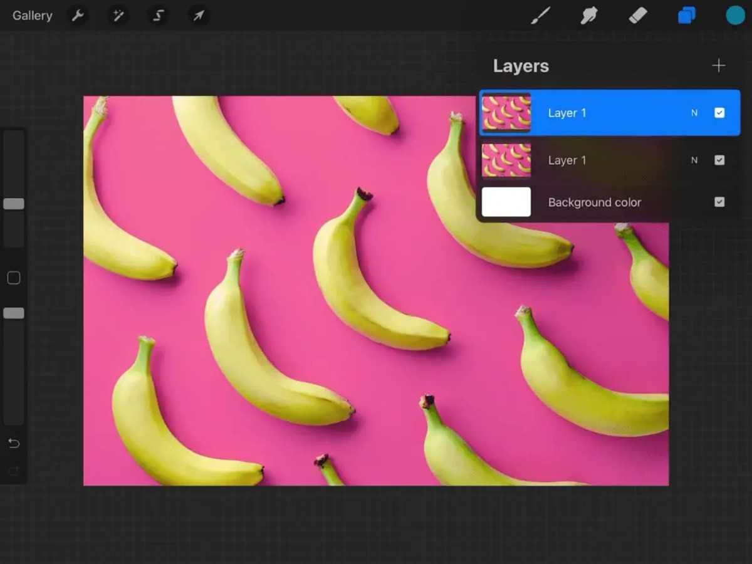Image resolution: width=752 pixels, height=564 pixels.
Task: Open blend mode N on selected Layer 1
Action: click(694, 112)
